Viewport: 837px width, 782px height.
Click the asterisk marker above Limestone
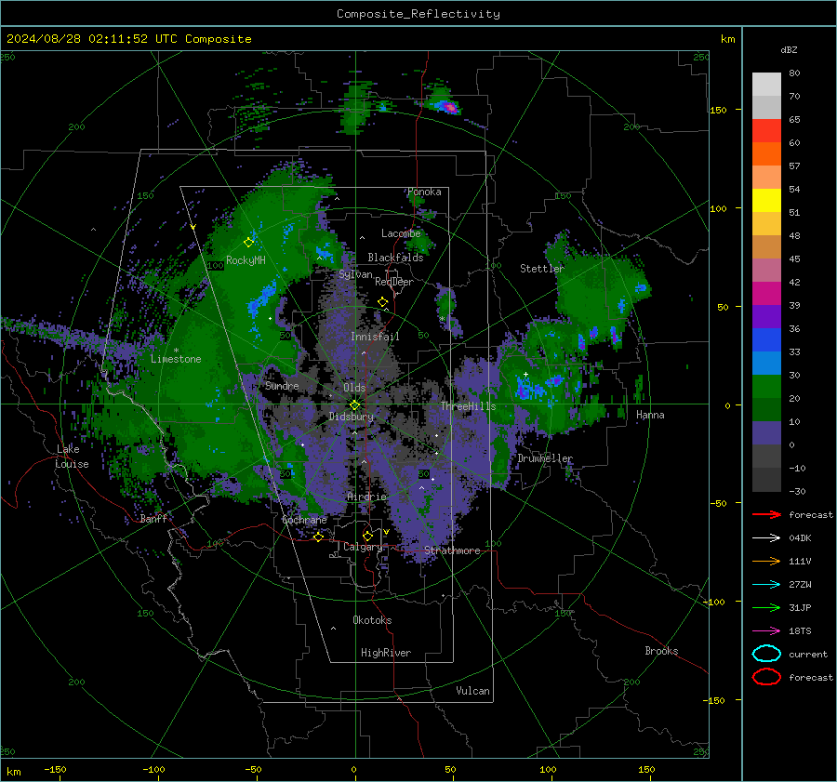[176, 351]
